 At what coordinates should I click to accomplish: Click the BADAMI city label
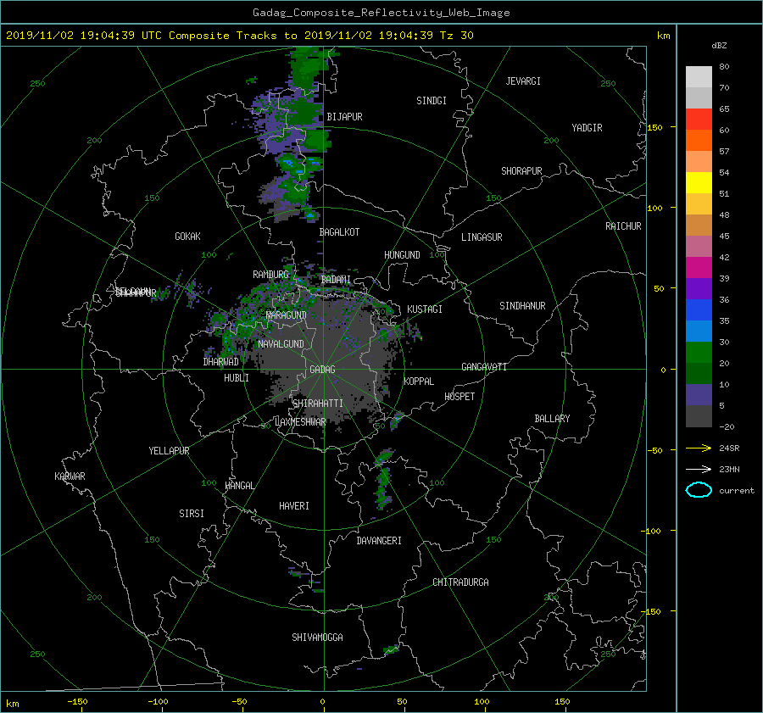337,280
